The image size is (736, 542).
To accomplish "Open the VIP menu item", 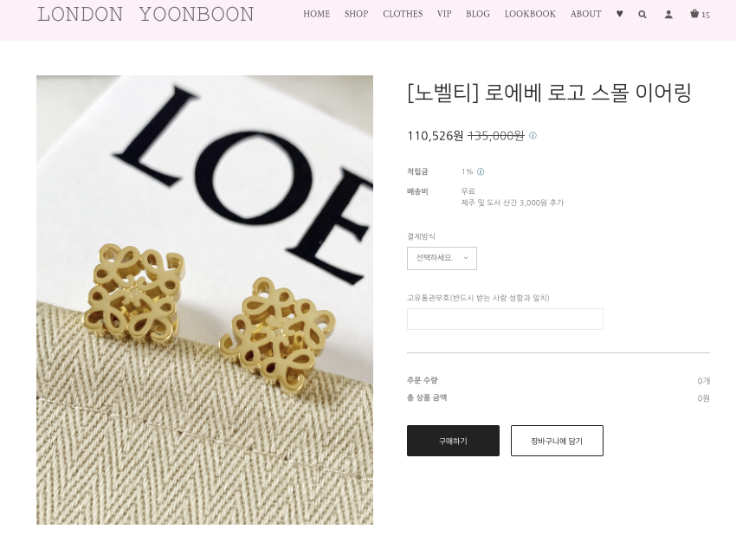I will pos(444,14).
